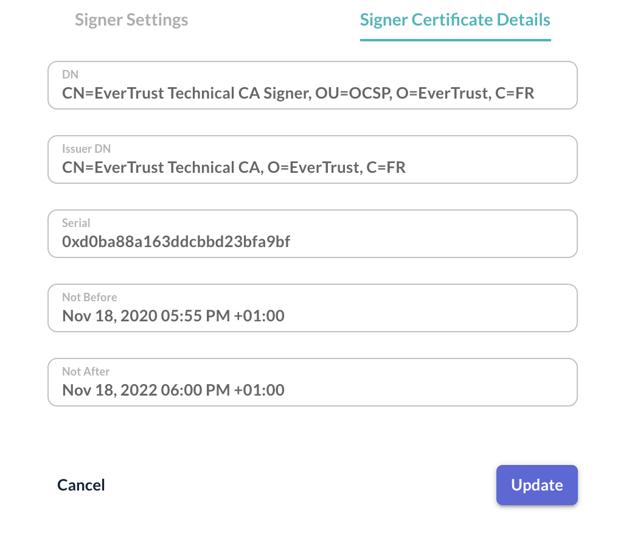Click the Not After expiration timestamp
This screenshot has height=538, width=629.
173,390
